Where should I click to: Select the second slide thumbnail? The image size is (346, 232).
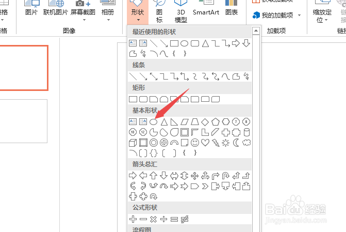point(23,121)
